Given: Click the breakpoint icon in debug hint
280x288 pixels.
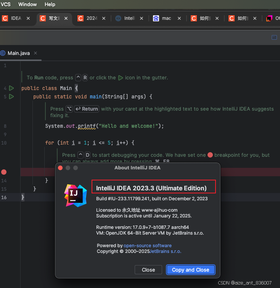Looking at the screenshot, I should pos(210,155).
